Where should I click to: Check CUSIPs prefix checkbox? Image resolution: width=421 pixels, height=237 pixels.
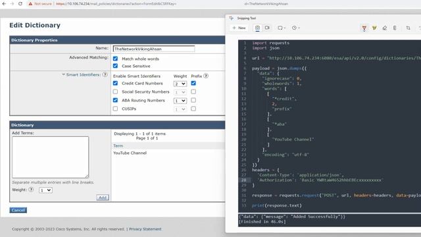click(x=193, y=109)
